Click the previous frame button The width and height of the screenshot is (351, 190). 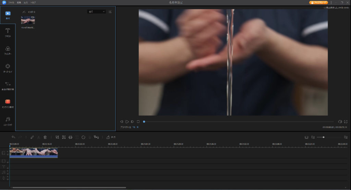(x=122, y=121)
